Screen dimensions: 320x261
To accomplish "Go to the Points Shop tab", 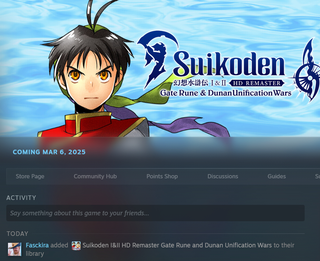I will 162,177.
